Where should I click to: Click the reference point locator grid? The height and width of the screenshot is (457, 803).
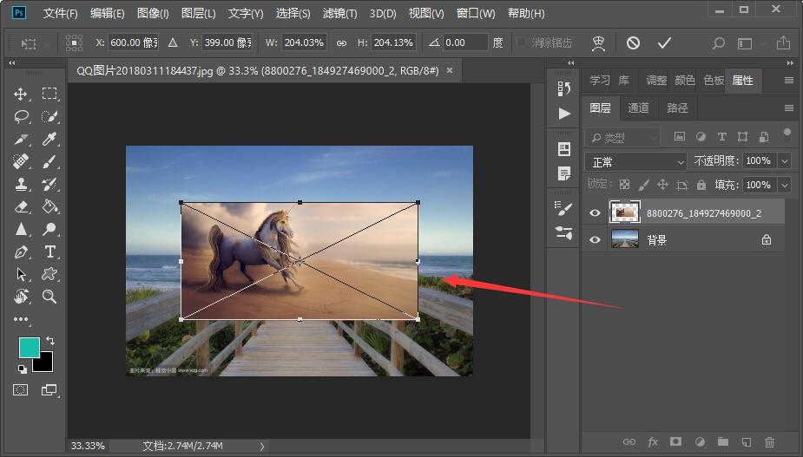pyautogui.click(x=75, y=42)
